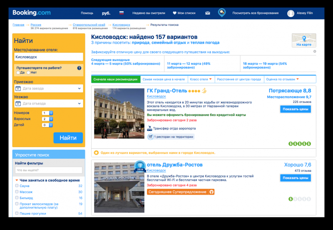The height and width of the screenshot is (230, 333).
Task: Click the Сегодняшнее Суперпредложение badge
Action: (181, 192)
